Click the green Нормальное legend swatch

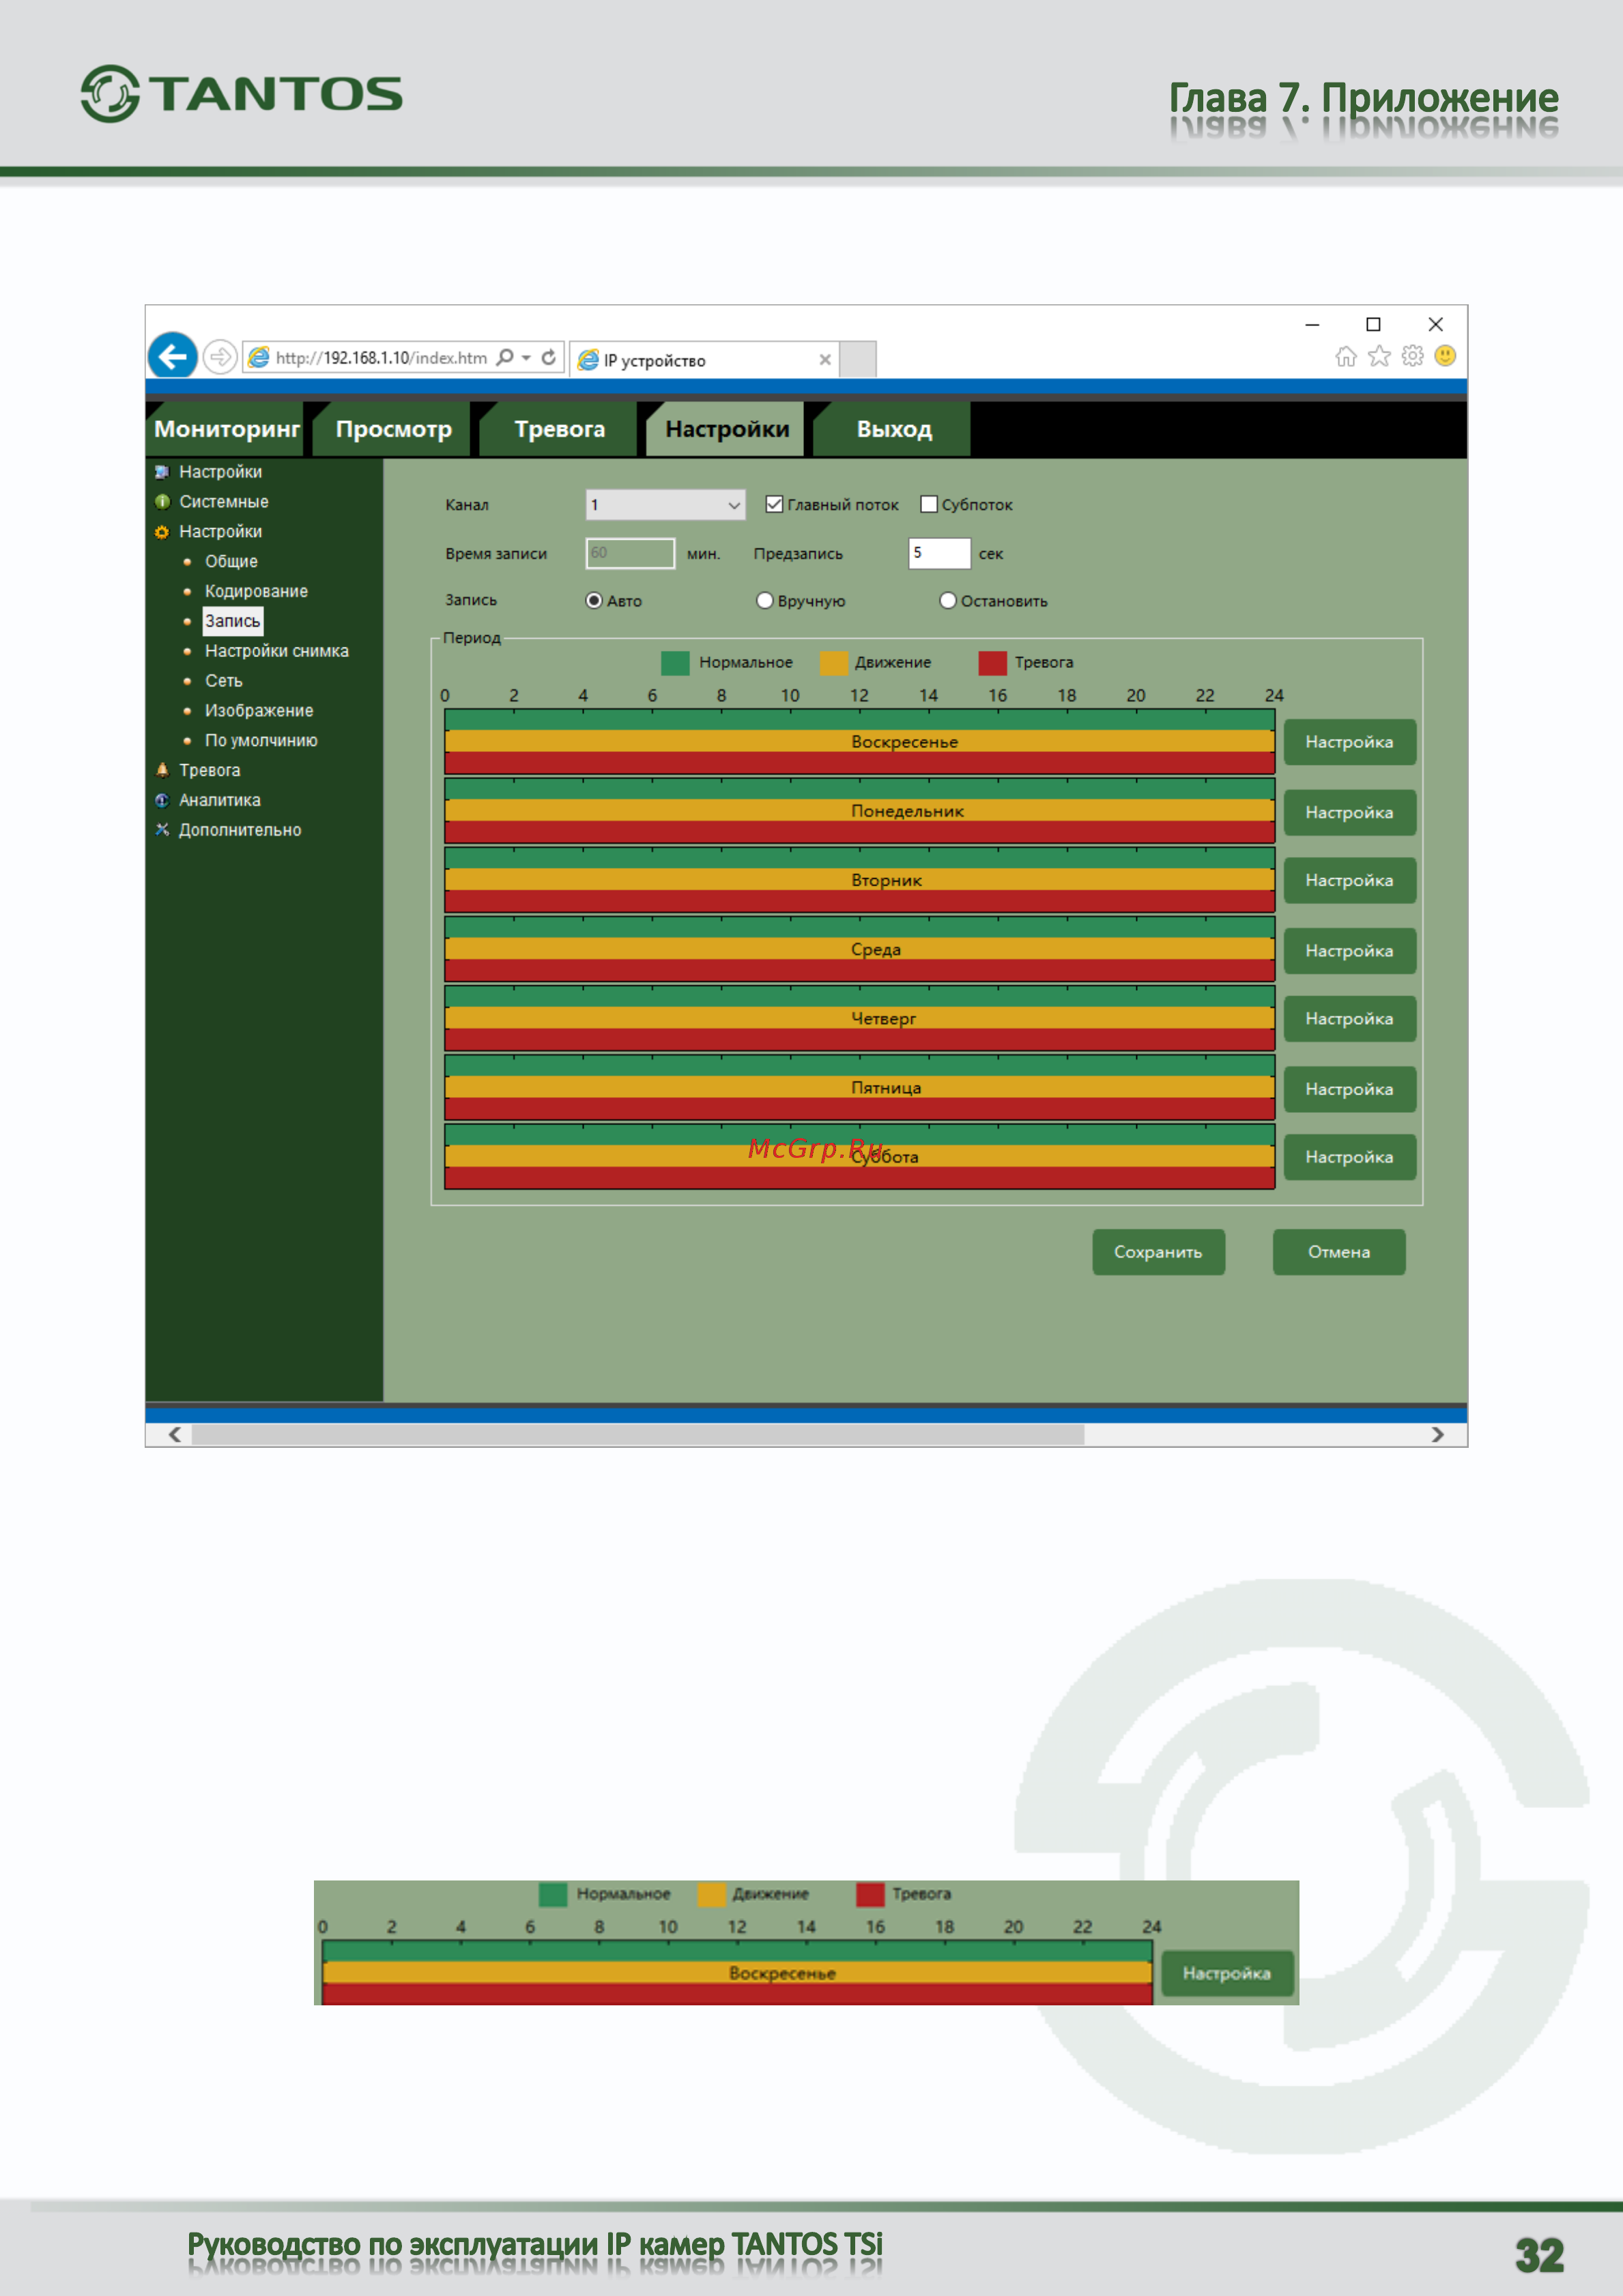click(x=675, y=663)
